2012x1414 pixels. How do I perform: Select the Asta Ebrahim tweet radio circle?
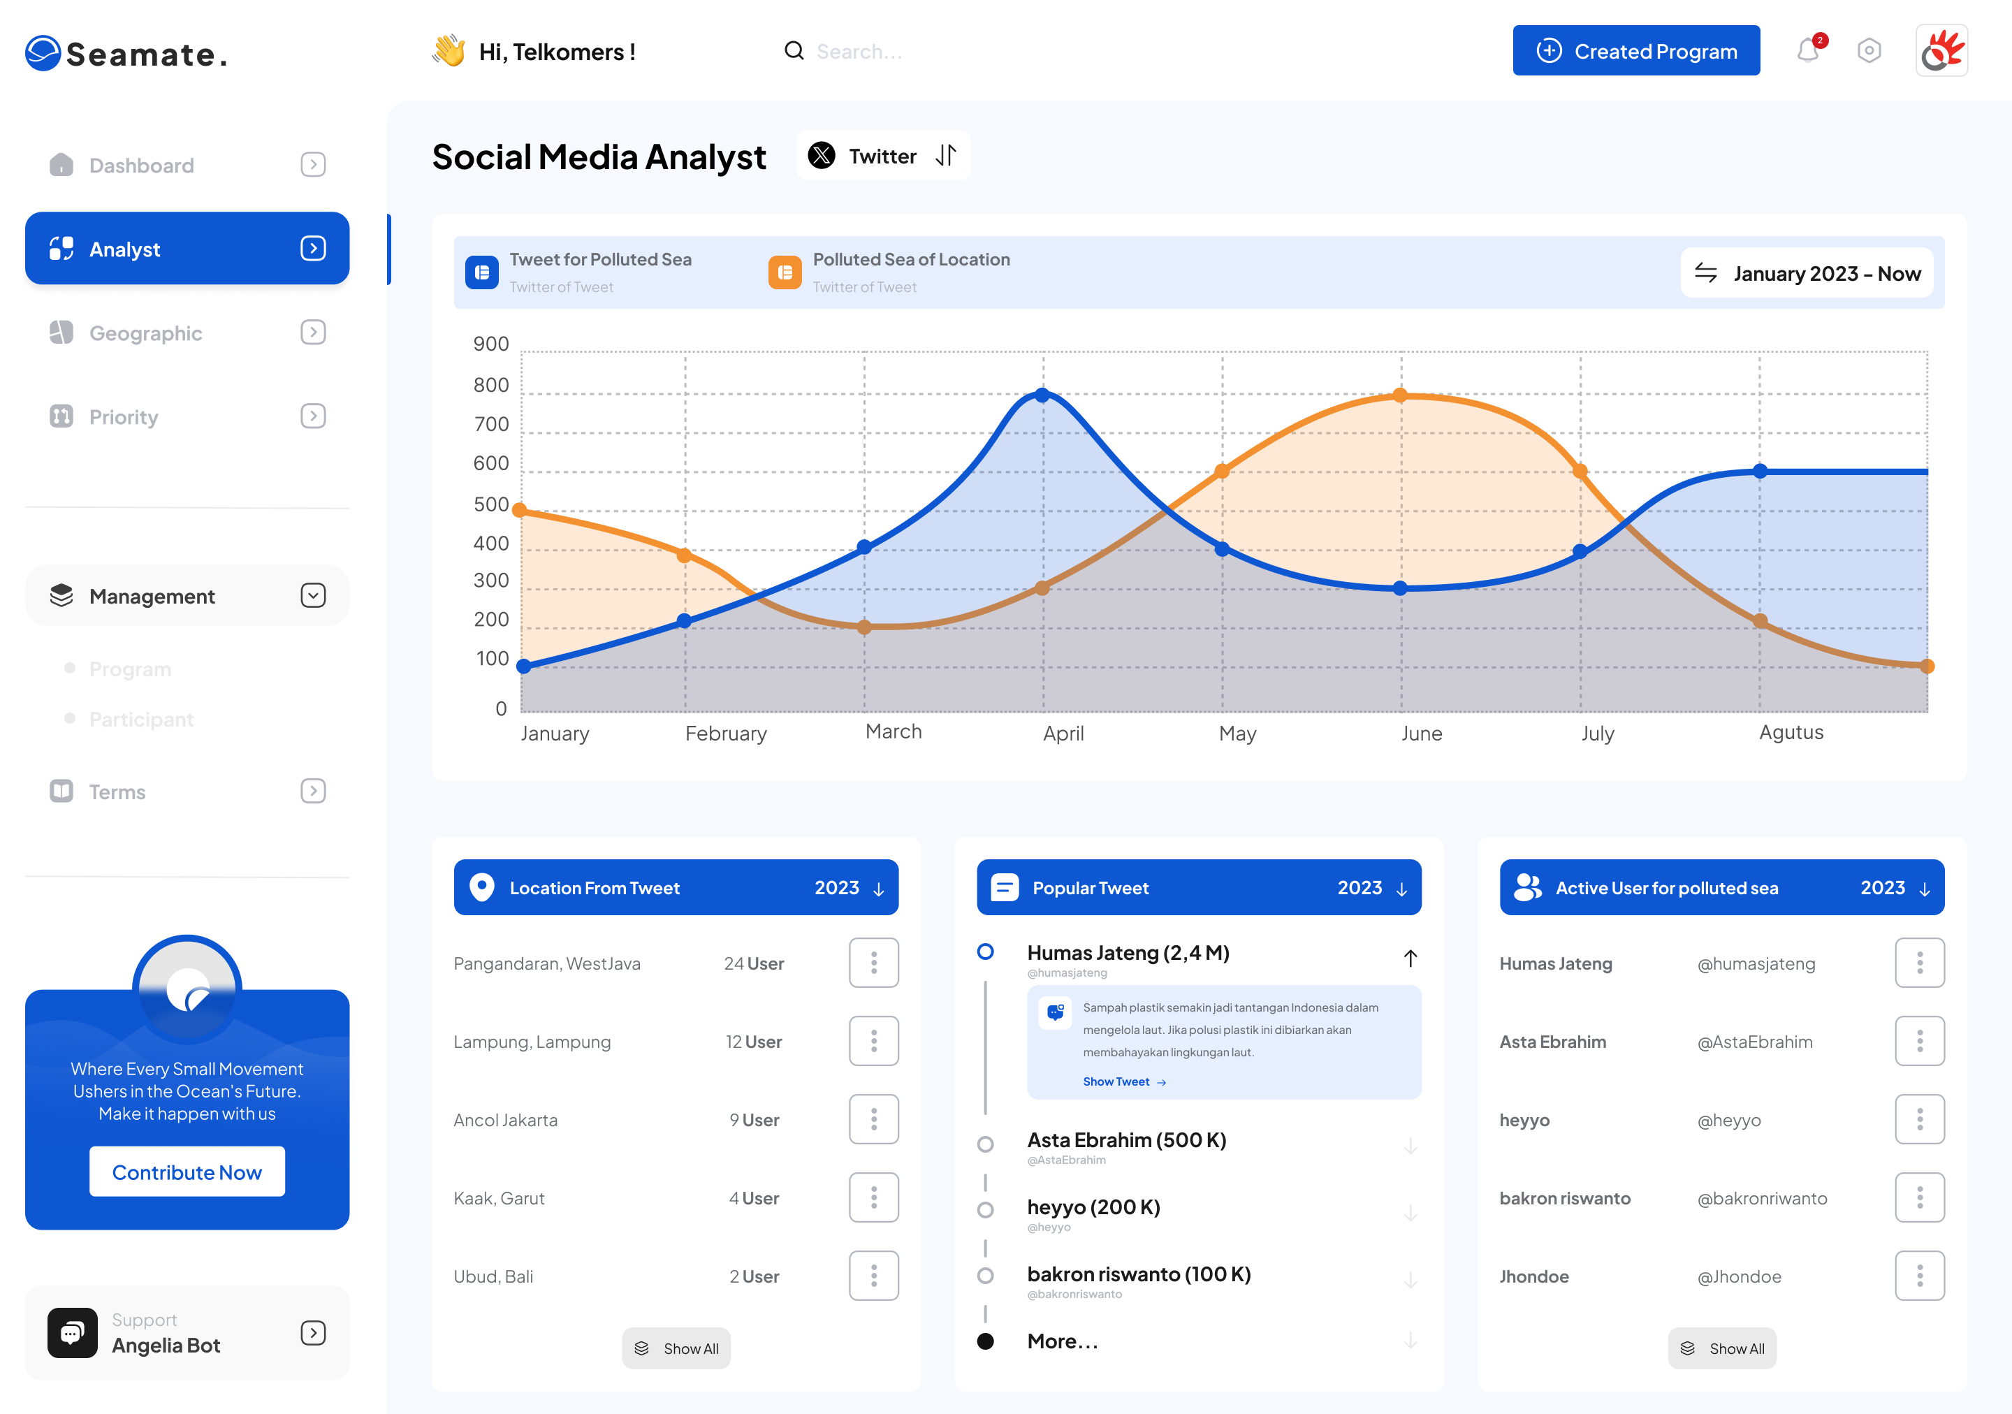tap(985, 1144)
